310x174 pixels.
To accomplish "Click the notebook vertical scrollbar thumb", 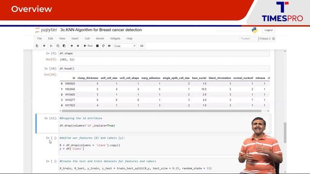I will coord(285,132).
